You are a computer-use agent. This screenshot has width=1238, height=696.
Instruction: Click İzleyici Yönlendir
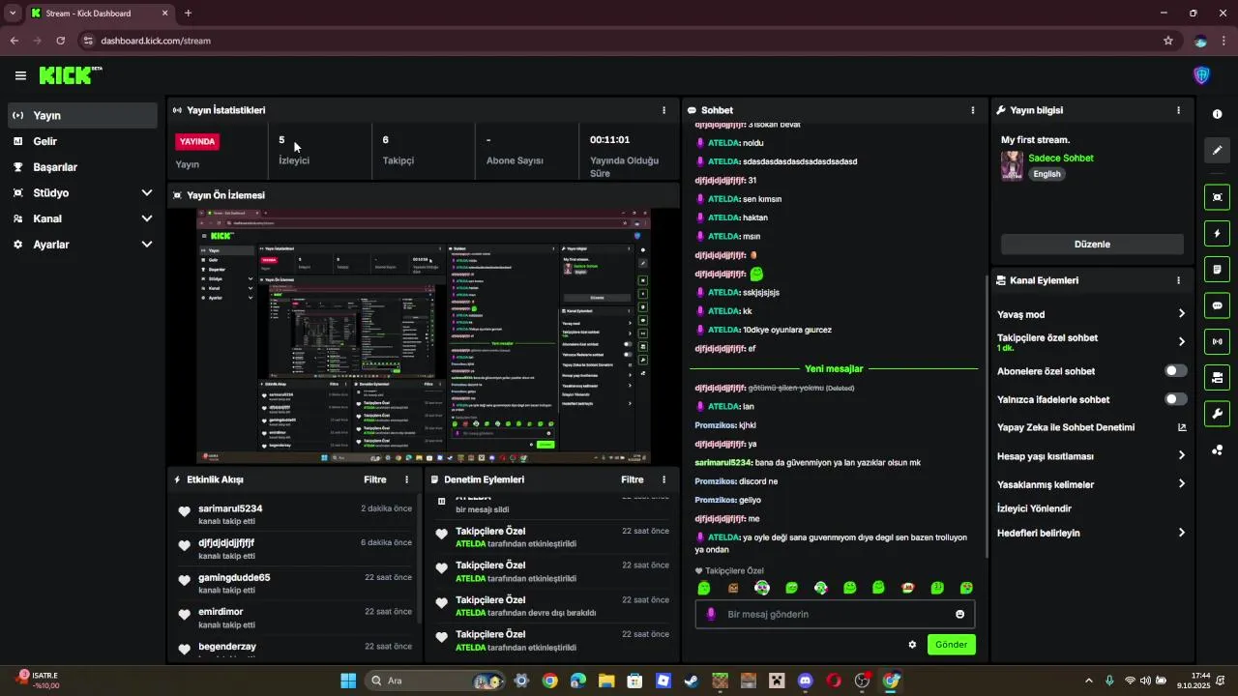(x=1034, y=508)
